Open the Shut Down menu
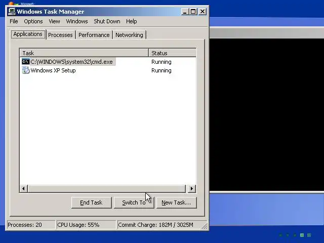Image resolution: width=324 pixels, height=243 pixels. 107,21
